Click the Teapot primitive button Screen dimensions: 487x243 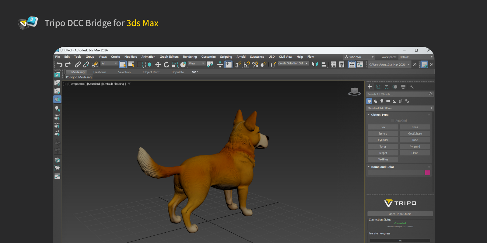point(383,153)
